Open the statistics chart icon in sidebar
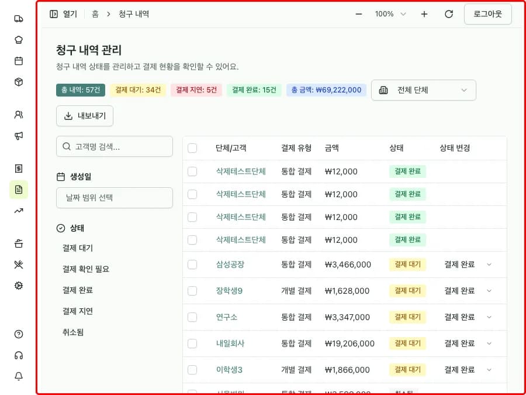526x395 pixels. (18, 211)
